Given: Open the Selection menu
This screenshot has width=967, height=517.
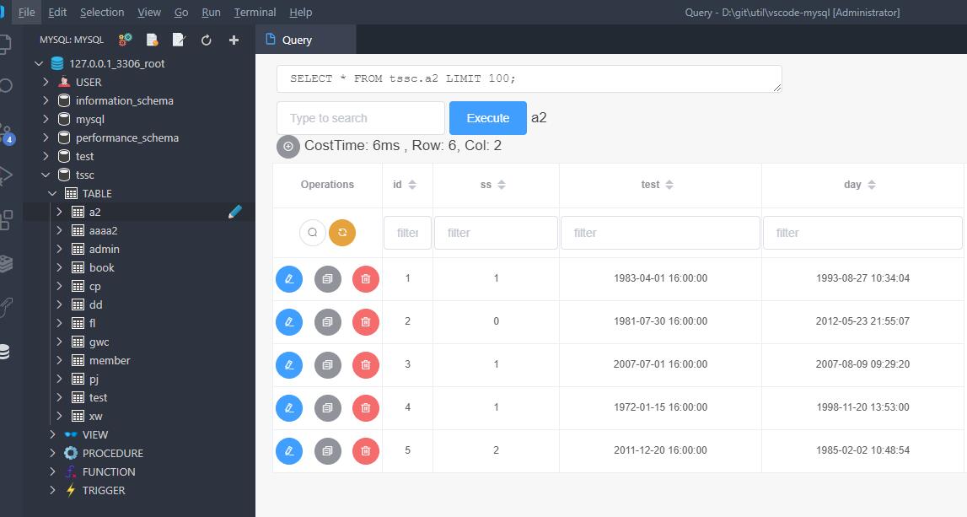Looking at the screenshot, I should [102, 13].
